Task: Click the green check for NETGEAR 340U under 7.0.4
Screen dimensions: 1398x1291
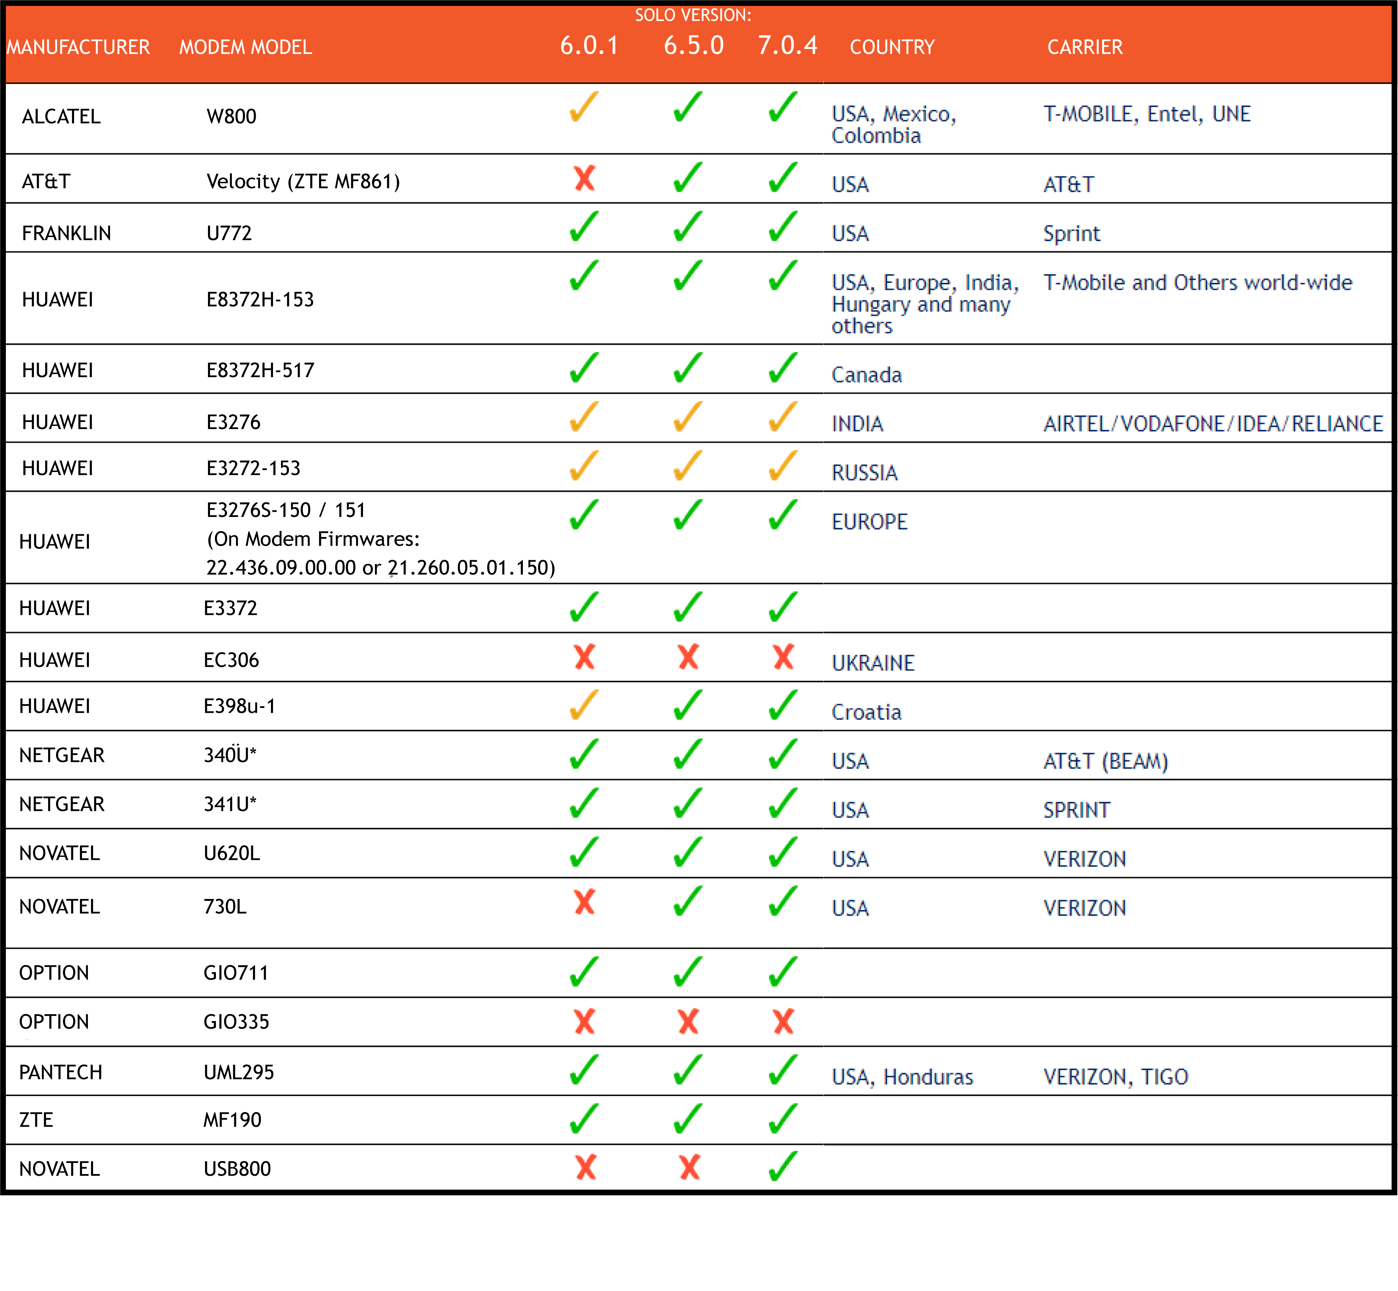Action: (782, 754)
